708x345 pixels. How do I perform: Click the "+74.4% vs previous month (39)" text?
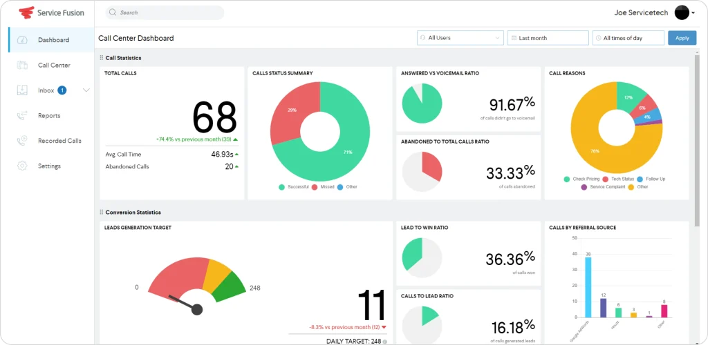coord(194,139)
